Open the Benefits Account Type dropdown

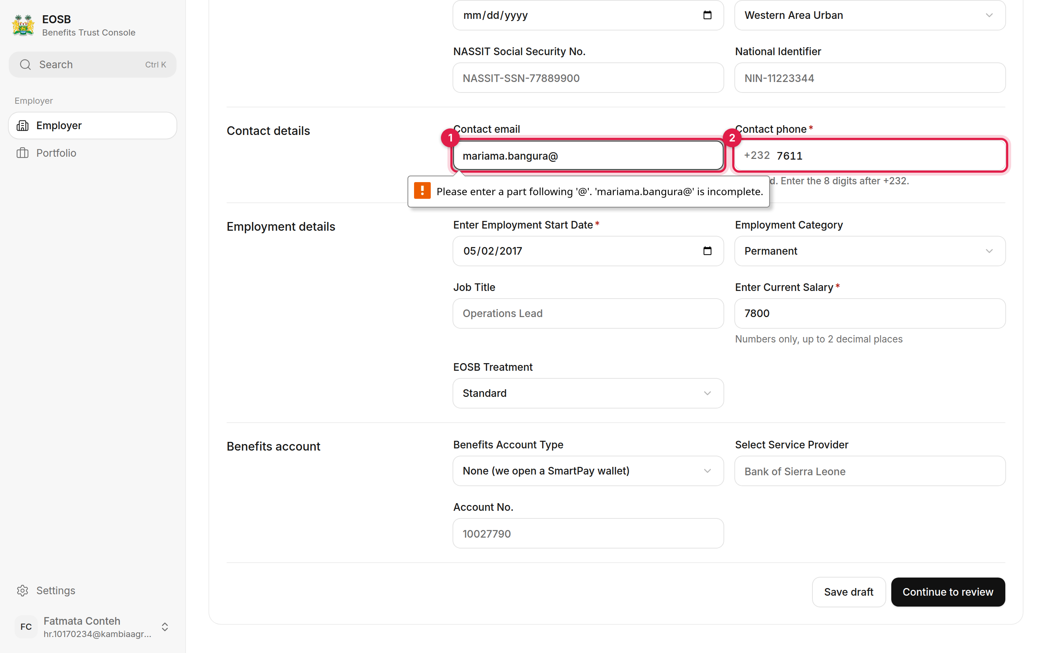(588, 471)
